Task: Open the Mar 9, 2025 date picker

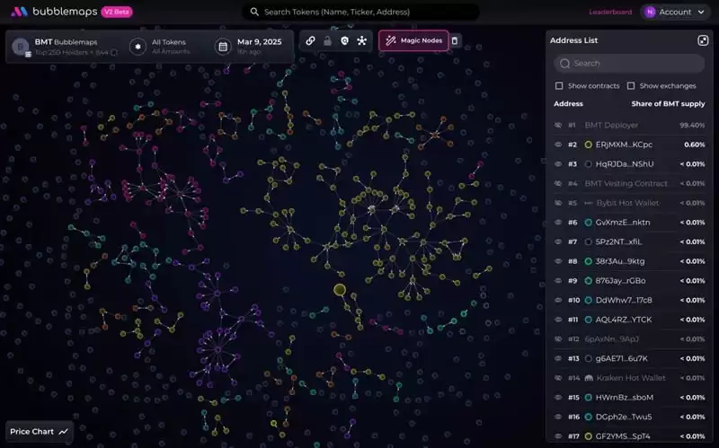Action: pos(252,47)
